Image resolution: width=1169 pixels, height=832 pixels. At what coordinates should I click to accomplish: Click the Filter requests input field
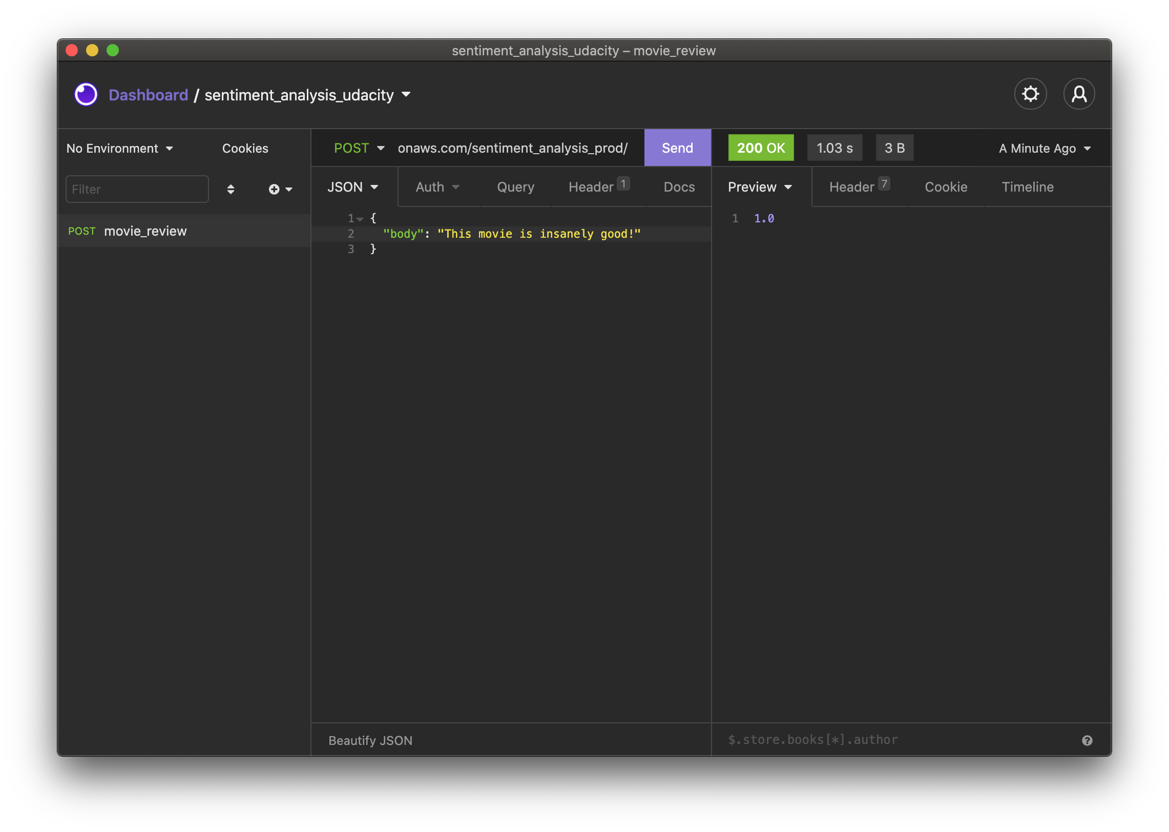137,189
